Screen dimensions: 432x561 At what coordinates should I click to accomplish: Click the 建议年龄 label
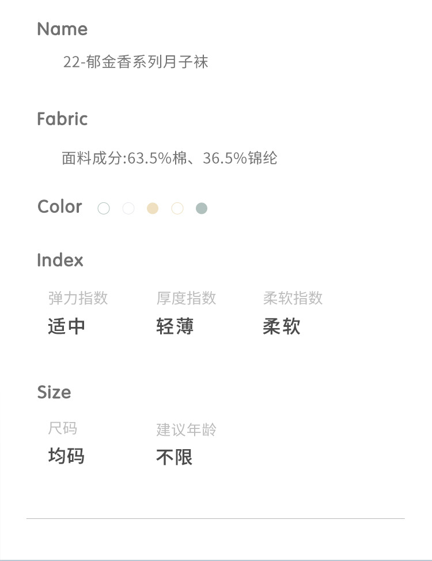(x=186, y=430)
